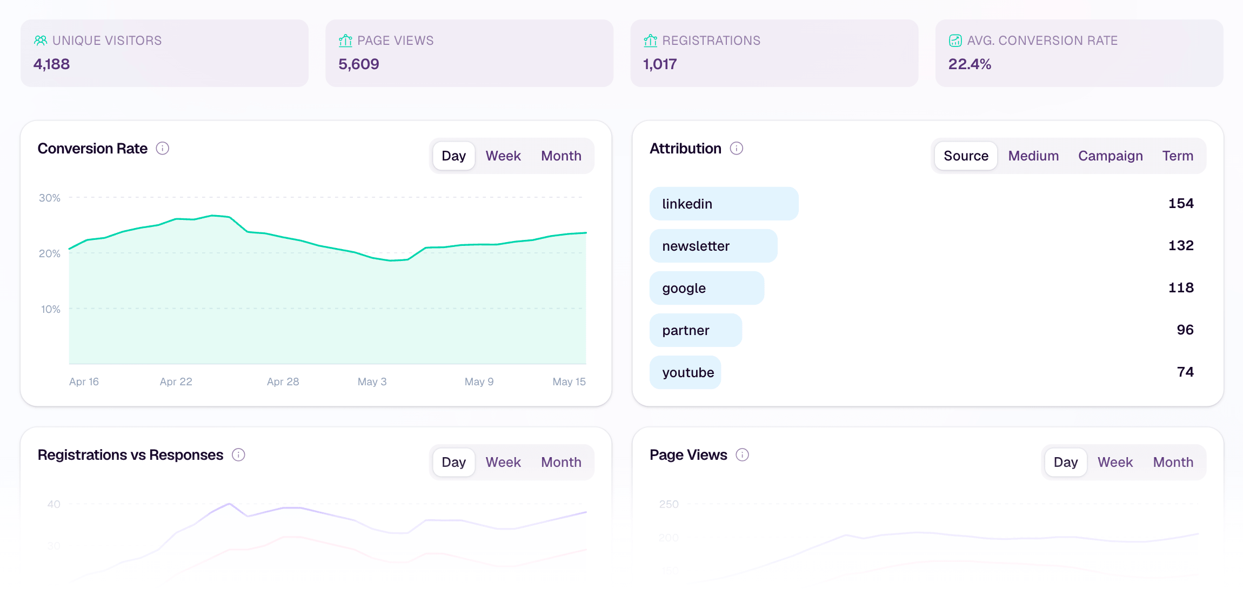1243x589 pixels.
Task: Click the Attribution panel title
Action: click(x=685, y=149)
